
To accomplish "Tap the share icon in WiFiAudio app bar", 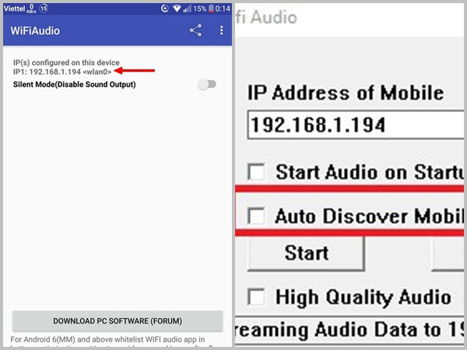I will [195, 31].
